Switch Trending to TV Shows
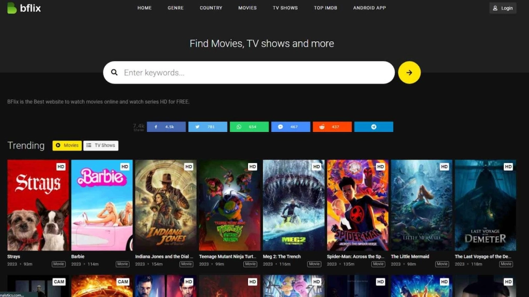The image size is (529, 297). coord(100,145)
